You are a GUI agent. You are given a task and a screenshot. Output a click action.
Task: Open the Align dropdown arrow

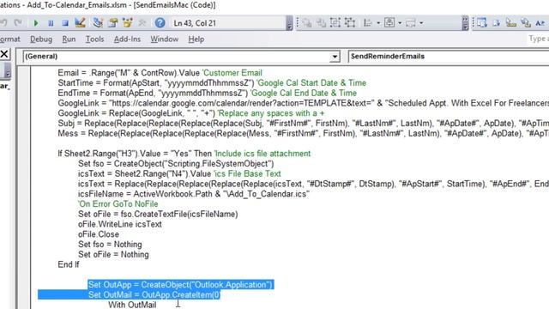pos(378,23)
